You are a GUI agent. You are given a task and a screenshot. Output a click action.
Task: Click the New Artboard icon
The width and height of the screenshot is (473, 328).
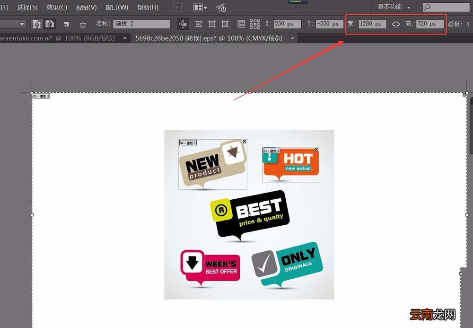pos(66,24)
